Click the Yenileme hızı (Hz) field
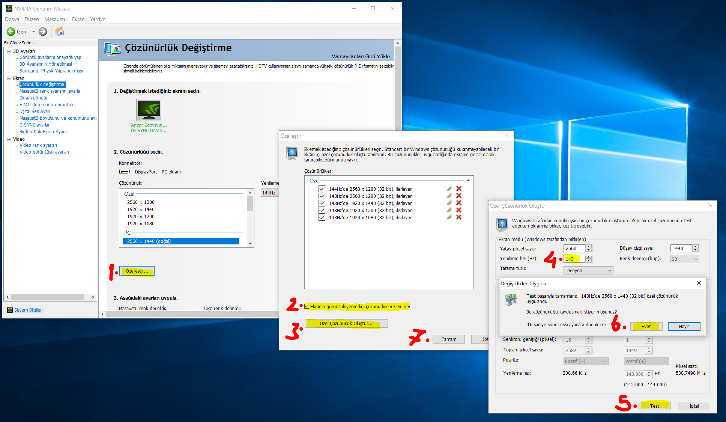This screenshot has width=726, height=422. pos(574,259)
